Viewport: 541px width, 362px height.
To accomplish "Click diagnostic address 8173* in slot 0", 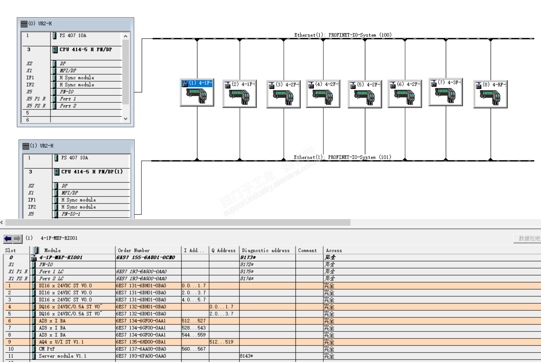I will click(x=248, y=258).
